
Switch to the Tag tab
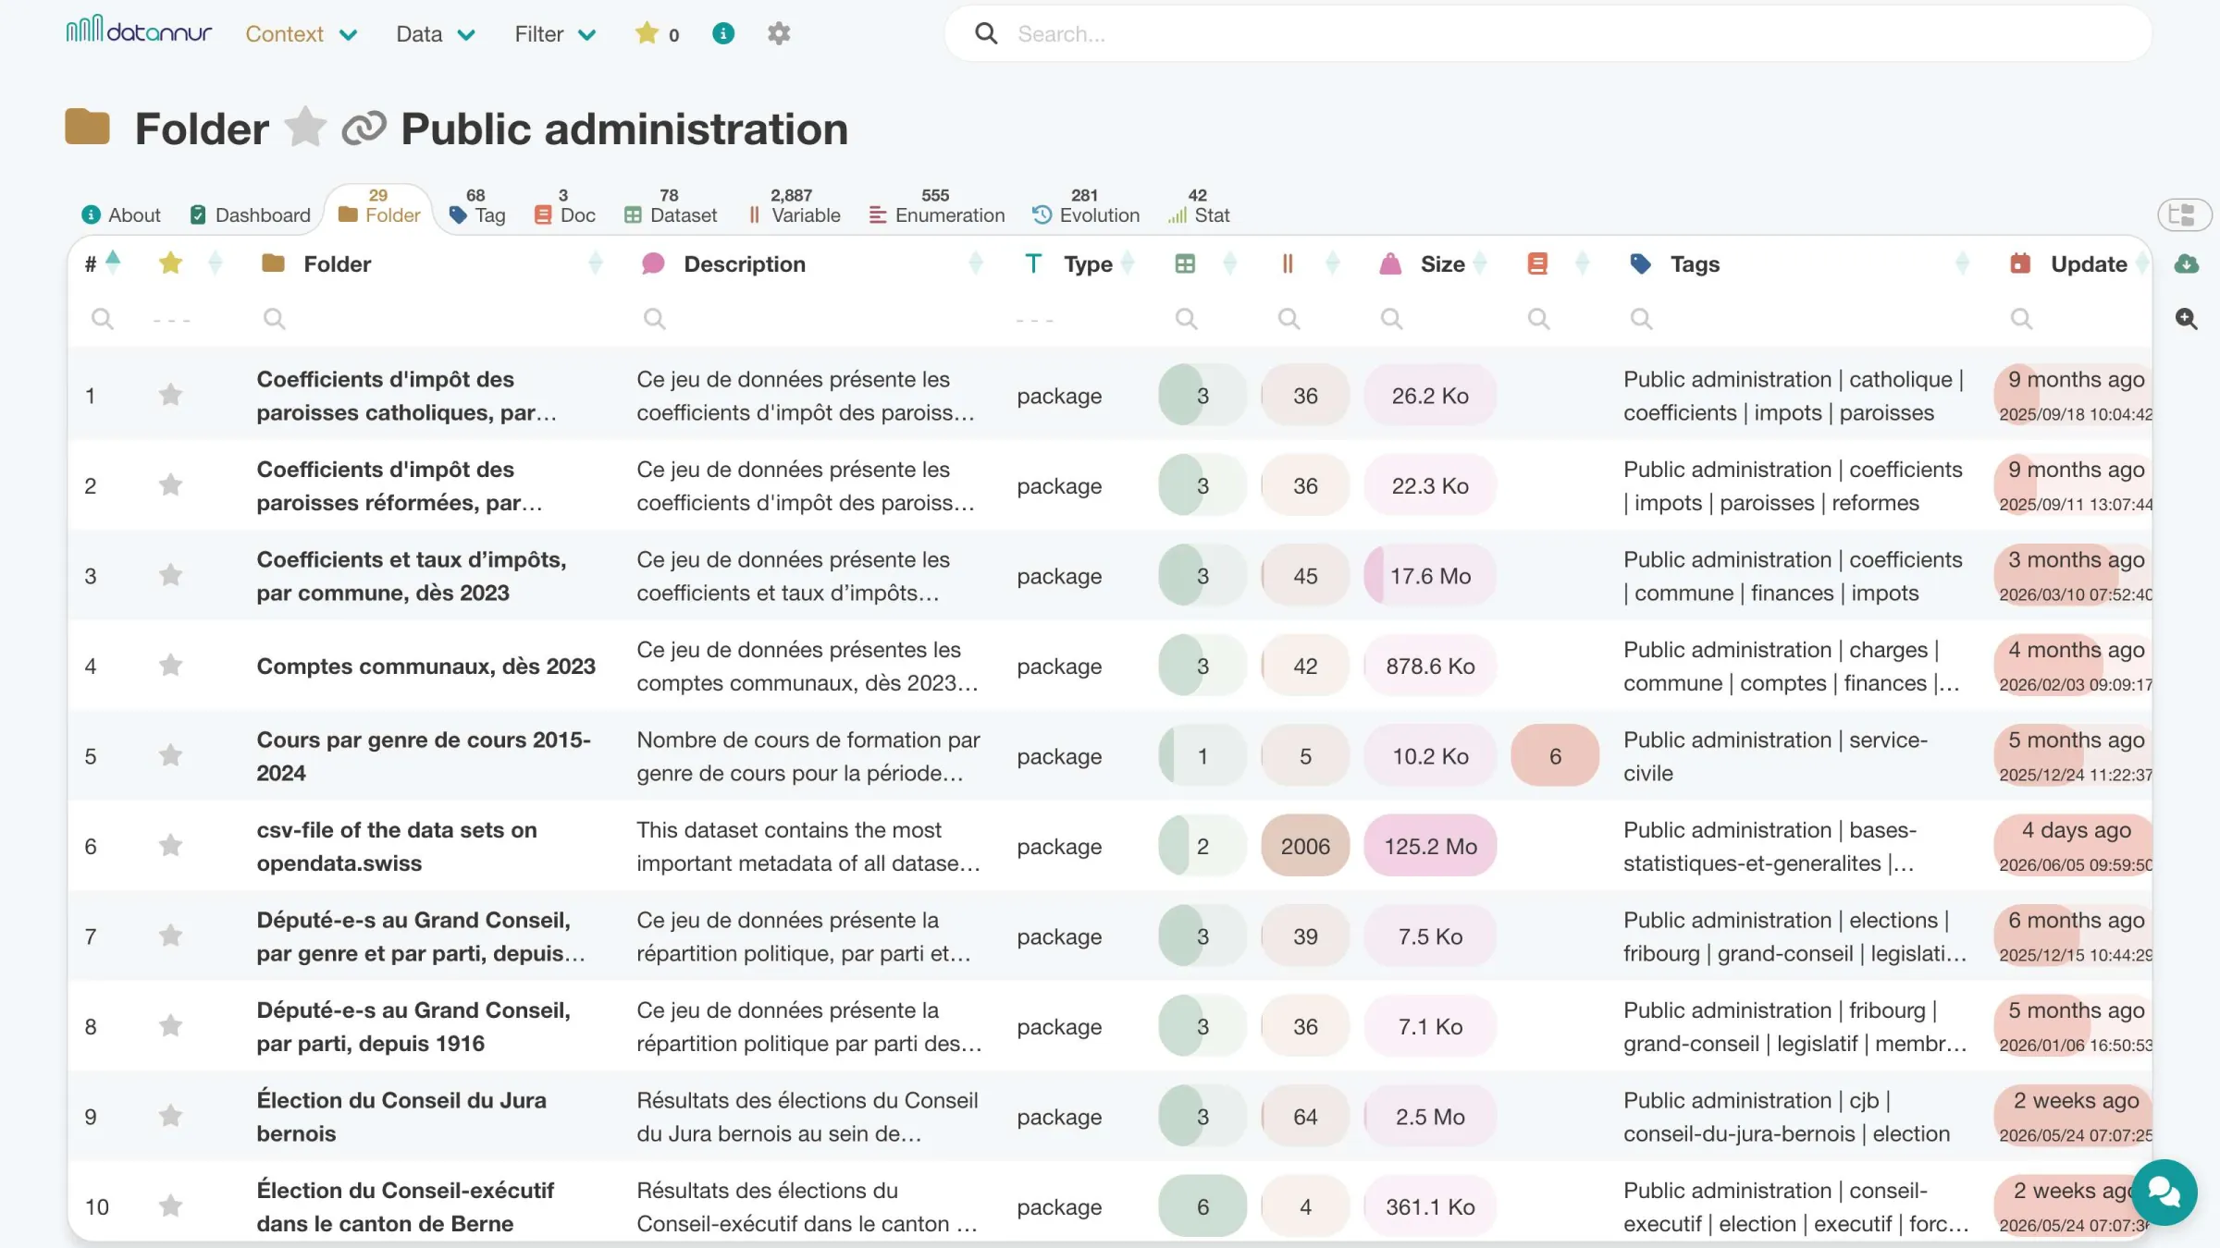pos(477,207)
